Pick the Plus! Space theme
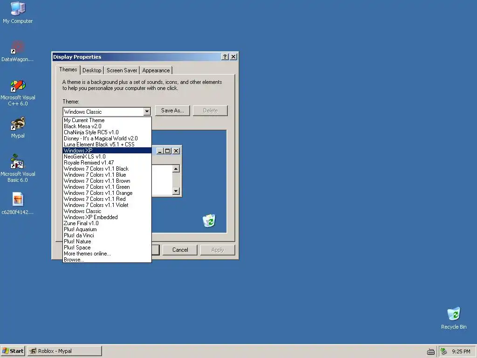Image resolution: width=477 pixels, height=358 pixels. (x=107, y=248)
